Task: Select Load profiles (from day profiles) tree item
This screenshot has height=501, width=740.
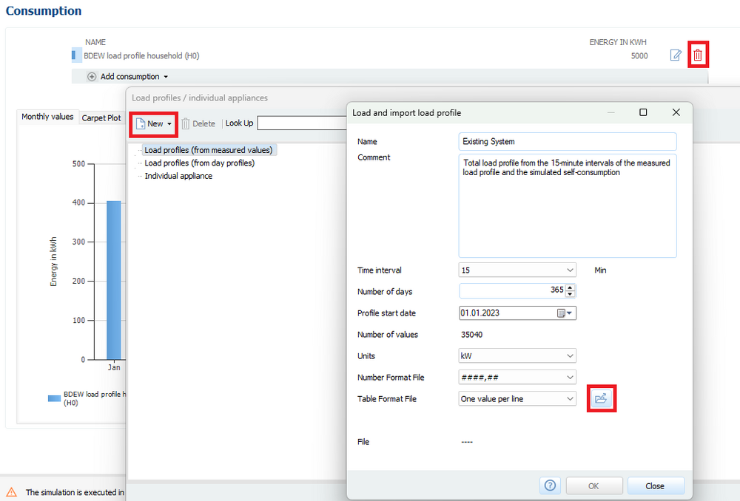Action: [199, 163]
